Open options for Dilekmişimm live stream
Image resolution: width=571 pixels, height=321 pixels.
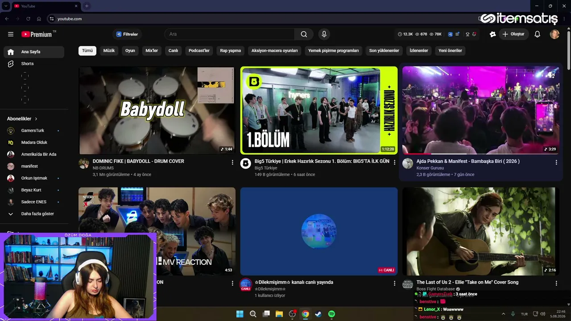click(x=394, y=284)
